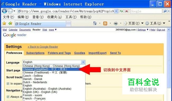Switch to the Goodies tab
172x101 pixels.
pos(80,53)
